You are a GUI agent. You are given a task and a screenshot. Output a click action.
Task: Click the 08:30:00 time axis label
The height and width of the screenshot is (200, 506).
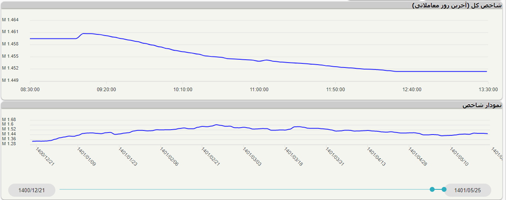tap(30, 89)
